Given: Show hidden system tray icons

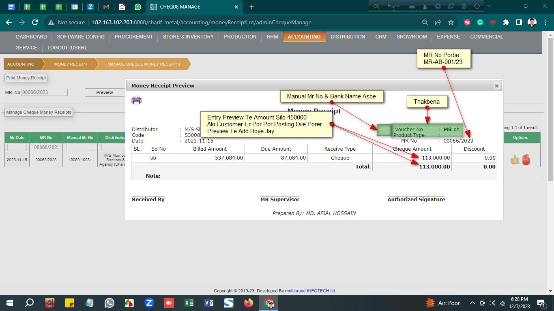Looking at the screenshot, I should (472, 303).
